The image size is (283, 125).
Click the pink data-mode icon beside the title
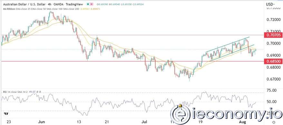coord(92,4)
